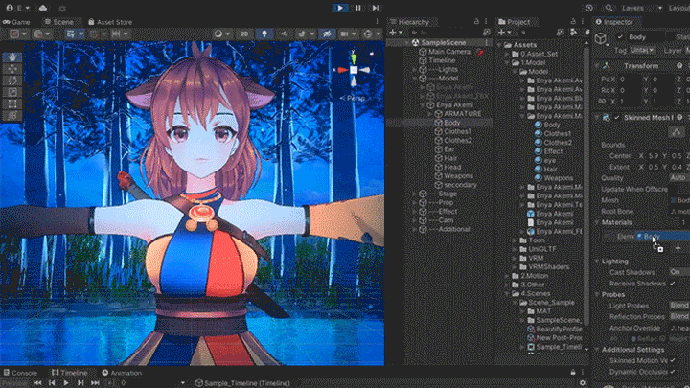Click the Element Body material field

[x=663, y=237]
